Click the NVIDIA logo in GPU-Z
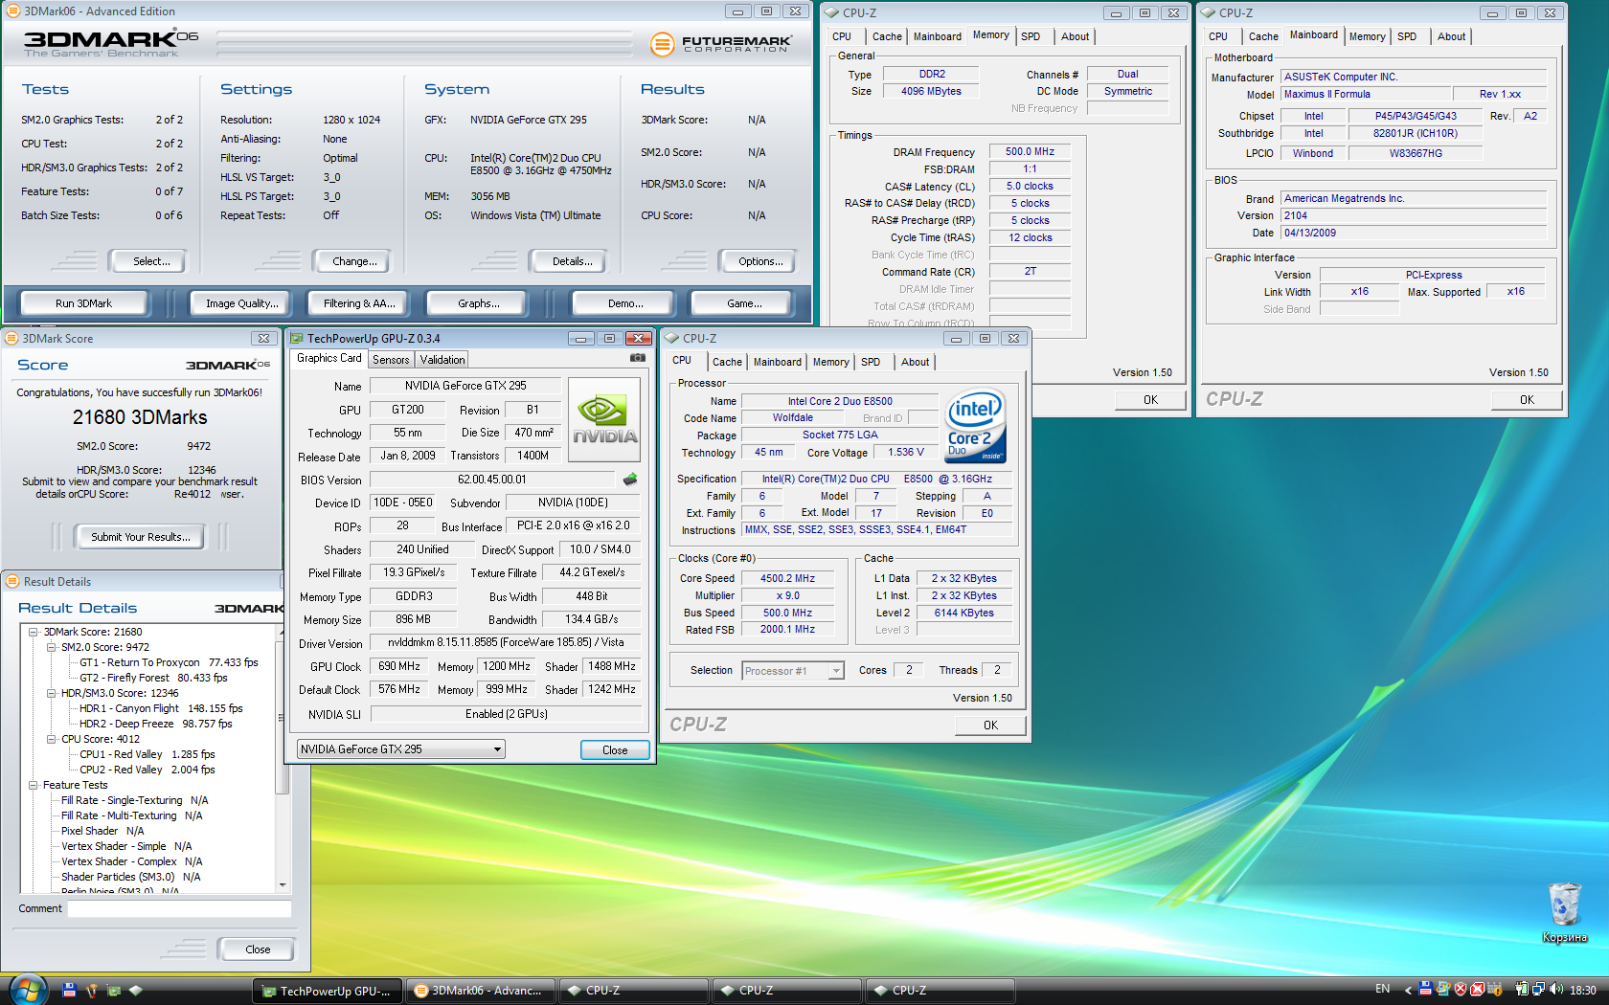 [604, 420]
